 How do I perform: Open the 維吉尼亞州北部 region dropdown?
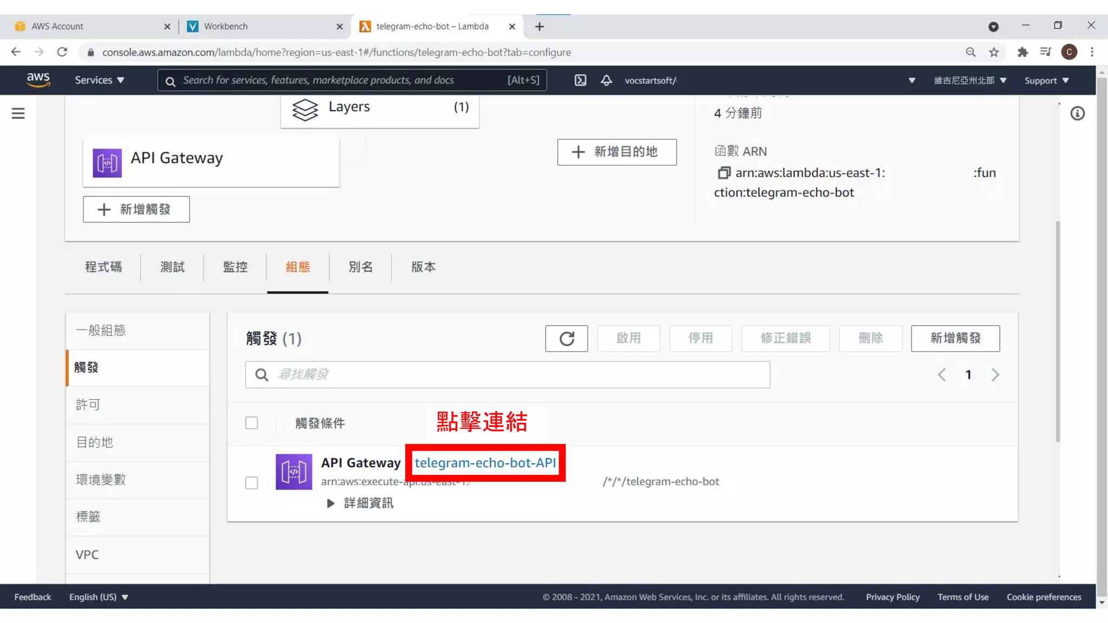(x=970, y=80)
